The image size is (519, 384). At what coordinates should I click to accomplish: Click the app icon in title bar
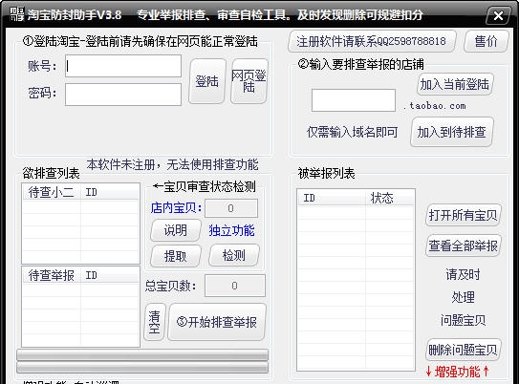click(16, 14)
